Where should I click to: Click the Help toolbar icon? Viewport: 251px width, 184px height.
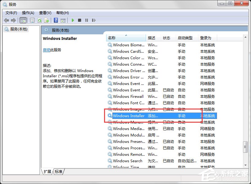click(56, 20)
